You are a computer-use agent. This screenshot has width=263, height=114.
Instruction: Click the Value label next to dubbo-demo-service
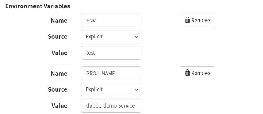[x=59, y=106]
